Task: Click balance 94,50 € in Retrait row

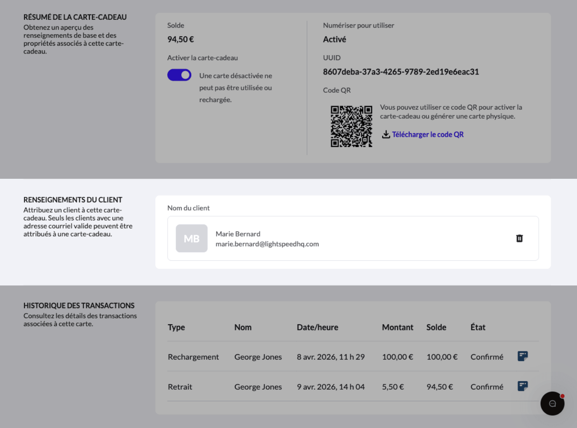Action: 440,387
